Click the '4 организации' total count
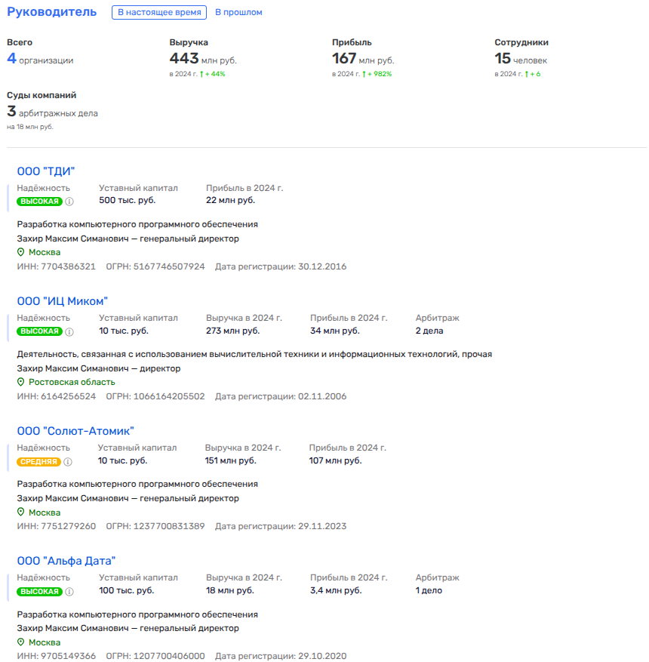This screenshot has width=649, height=662. [40, 60]
